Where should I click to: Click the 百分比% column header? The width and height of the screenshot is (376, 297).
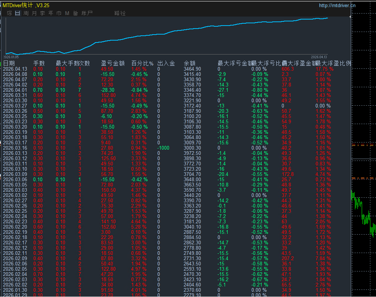tap(142, 63)
